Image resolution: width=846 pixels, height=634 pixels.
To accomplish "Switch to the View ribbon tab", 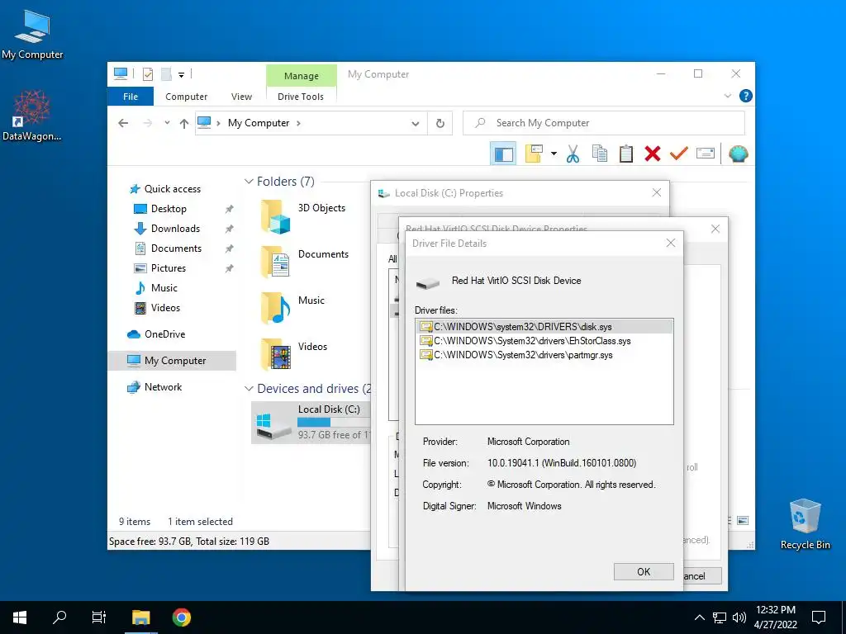I will 241,97.
